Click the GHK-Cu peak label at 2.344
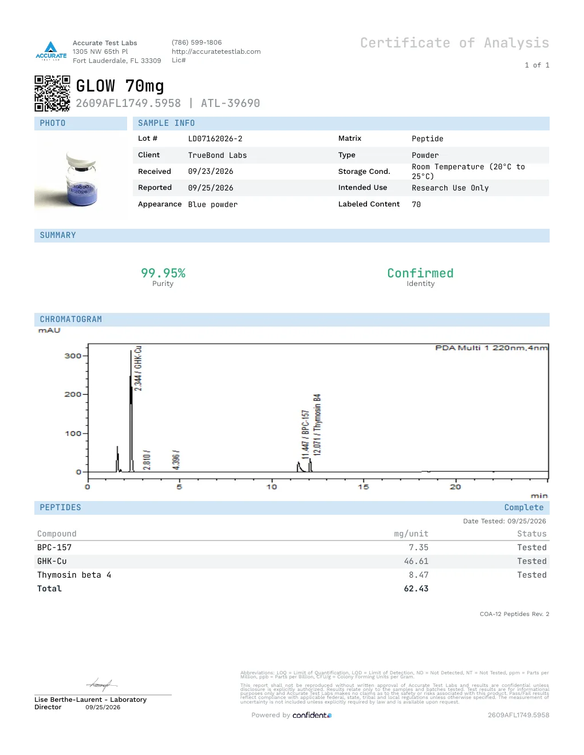This screenshot has width=584, height=755. click(138, 368)
